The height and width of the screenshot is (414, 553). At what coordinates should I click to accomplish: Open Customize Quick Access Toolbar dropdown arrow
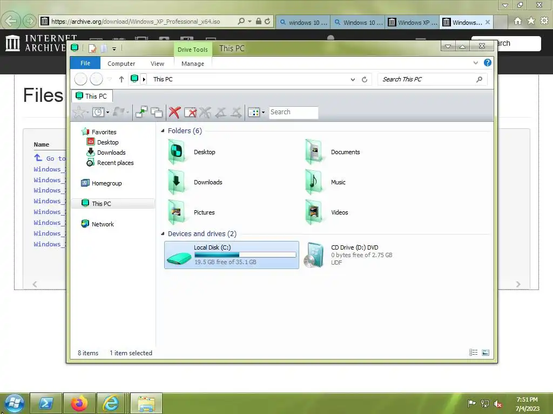114,49
